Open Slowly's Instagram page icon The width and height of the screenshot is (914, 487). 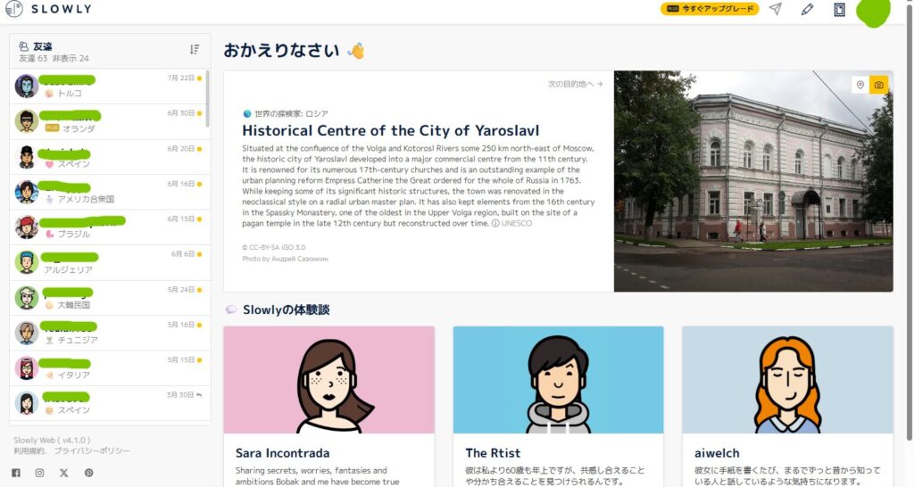[39, 473]
